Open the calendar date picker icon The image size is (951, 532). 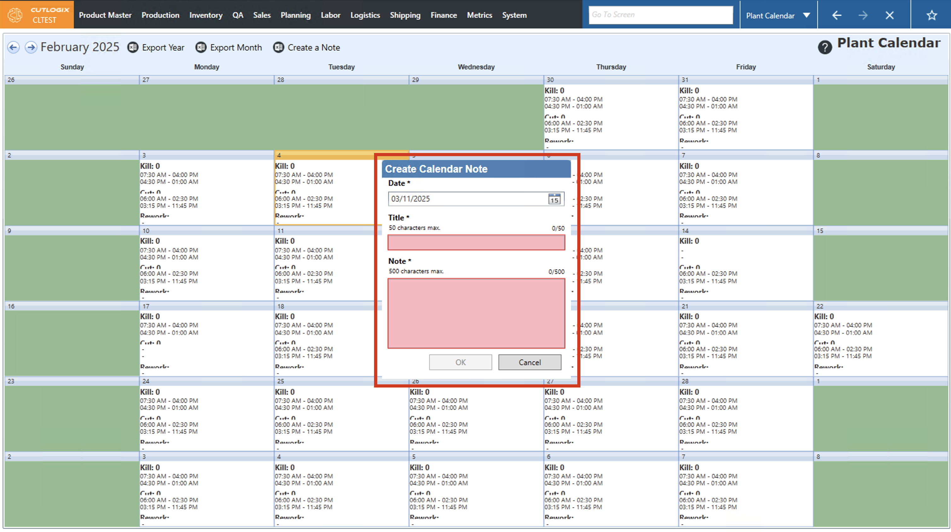pyautogui.click(x=554, y=199)
